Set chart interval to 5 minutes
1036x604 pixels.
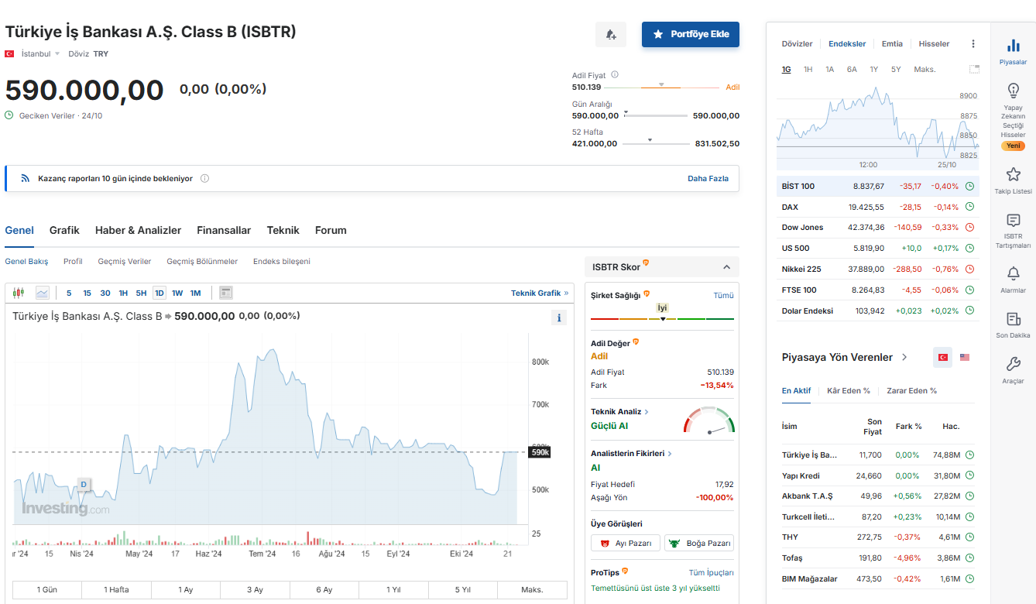[x=69, y=293]
